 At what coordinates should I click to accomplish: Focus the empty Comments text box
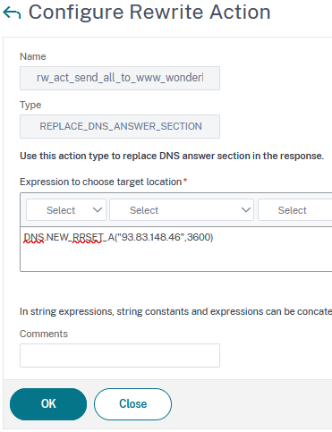tap(120, 355)
